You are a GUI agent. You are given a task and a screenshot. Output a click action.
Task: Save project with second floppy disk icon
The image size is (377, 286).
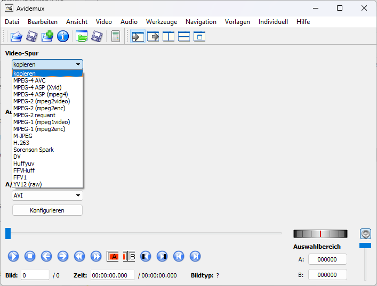pos(97,37)
